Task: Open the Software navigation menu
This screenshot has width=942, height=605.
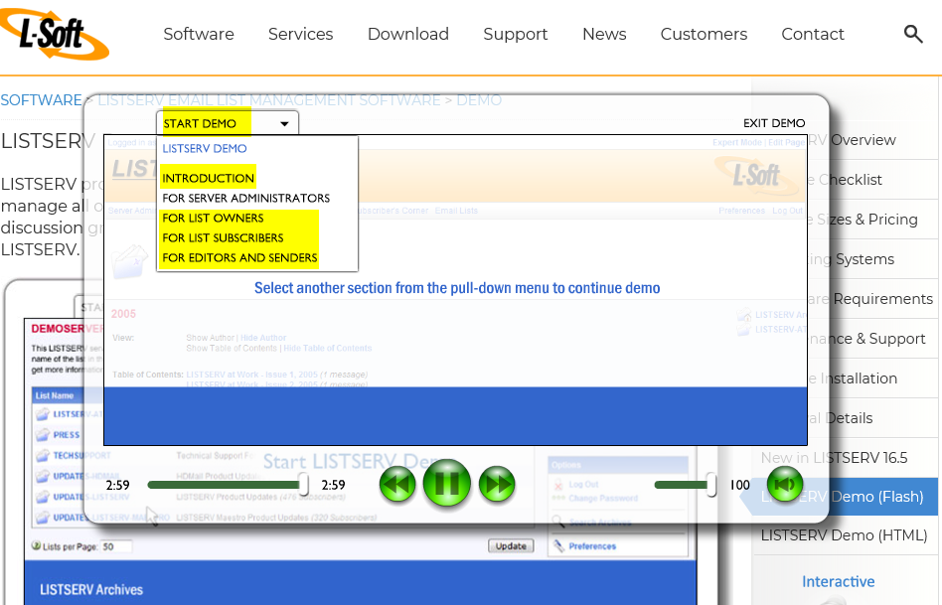Action: tap(199, 34)
